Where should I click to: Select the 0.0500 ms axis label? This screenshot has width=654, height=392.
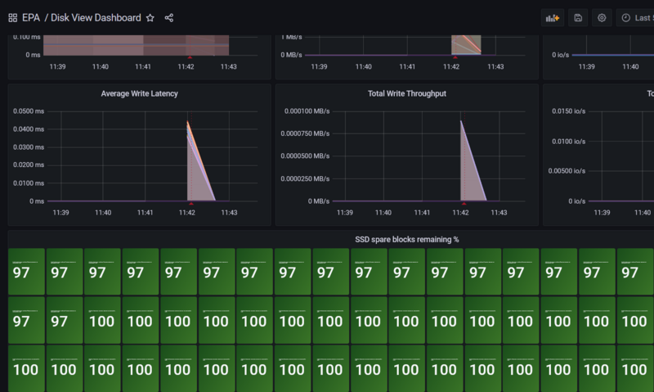[29, 111]
